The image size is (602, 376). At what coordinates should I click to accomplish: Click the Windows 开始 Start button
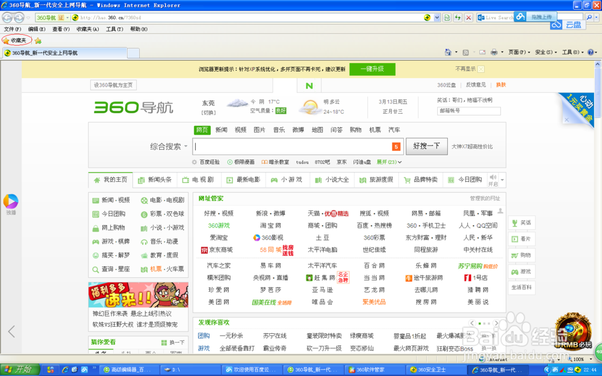pos(20,369)
